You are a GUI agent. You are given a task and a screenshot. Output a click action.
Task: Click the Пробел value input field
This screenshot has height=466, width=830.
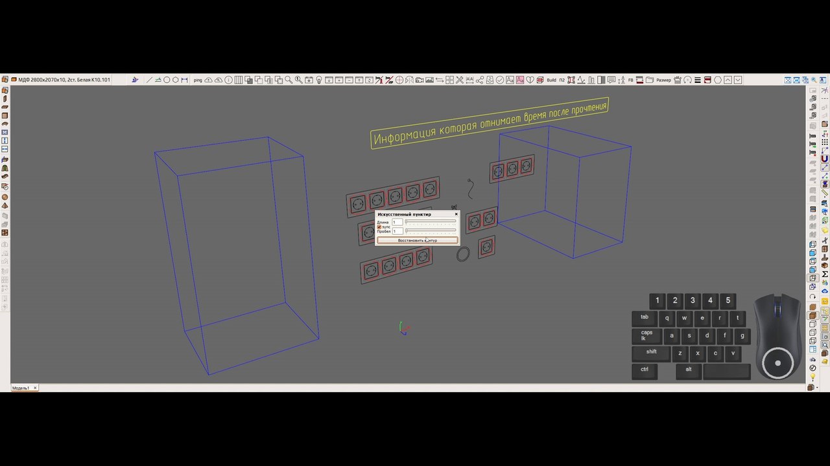coord(397,231)
